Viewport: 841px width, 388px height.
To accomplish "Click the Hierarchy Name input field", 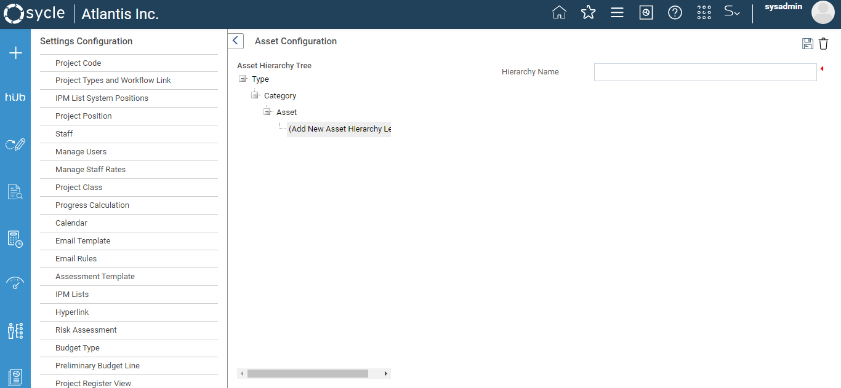I will click(x=706, y=72).
